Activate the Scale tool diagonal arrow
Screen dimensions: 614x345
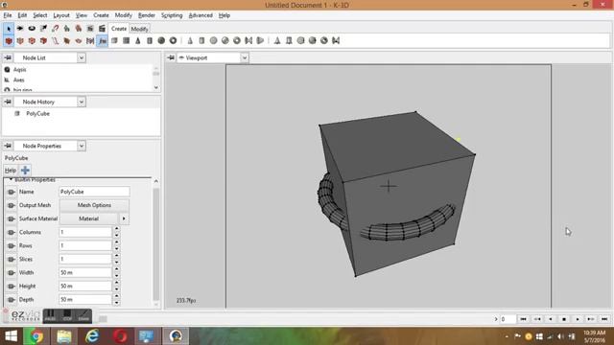(43, 29)
